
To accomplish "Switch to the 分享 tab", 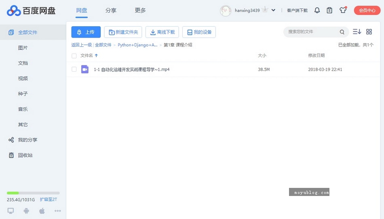I will tap(111, 11).
